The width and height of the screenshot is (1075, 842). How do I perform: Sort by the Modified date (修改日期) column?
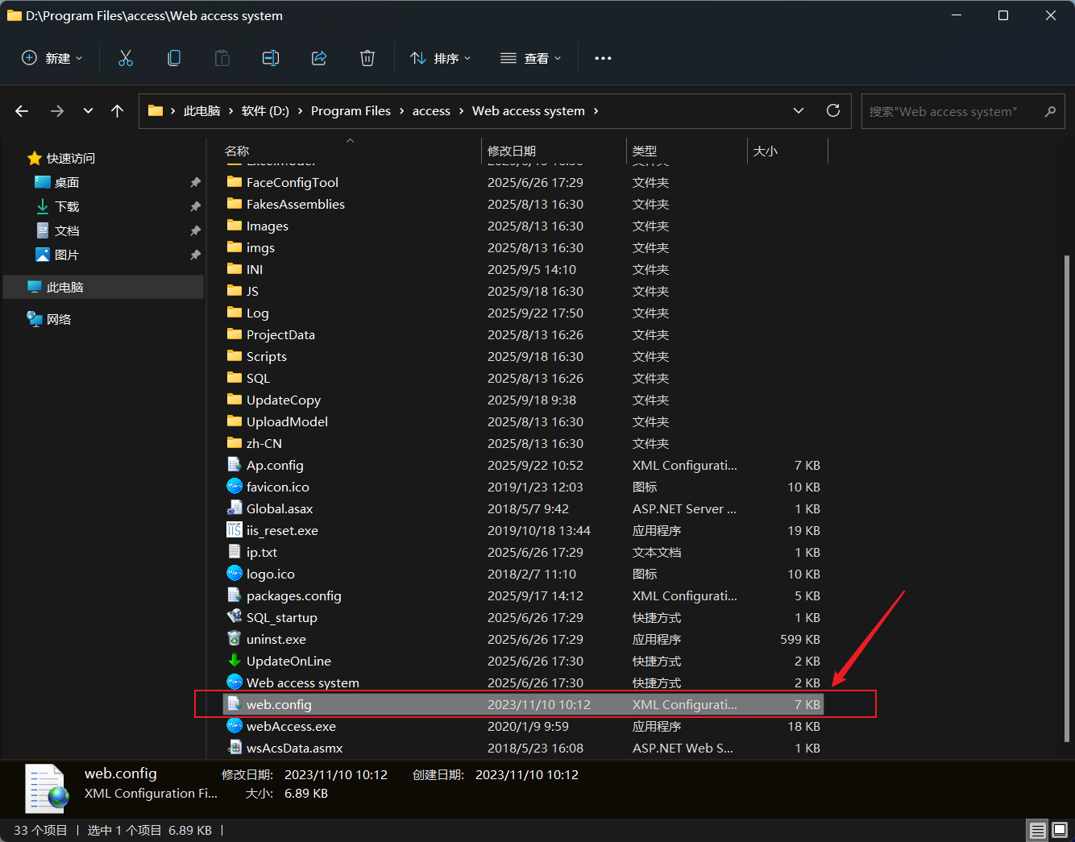512,151
